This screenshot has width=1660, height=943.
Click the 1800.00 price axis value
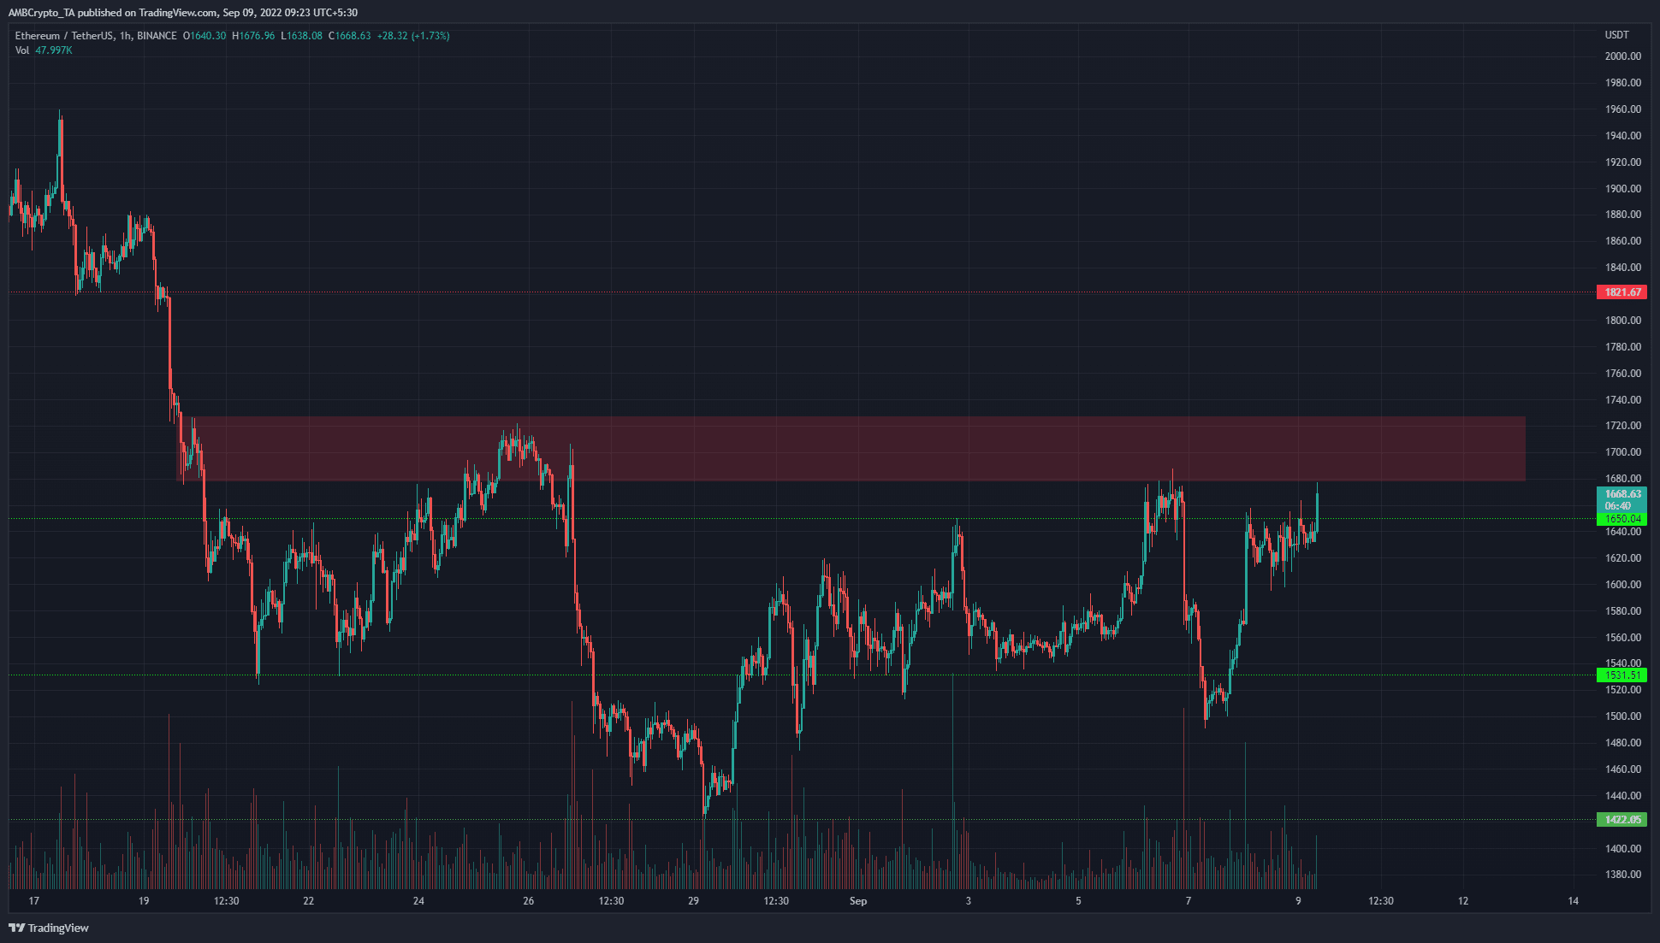tap(1623, 321)
